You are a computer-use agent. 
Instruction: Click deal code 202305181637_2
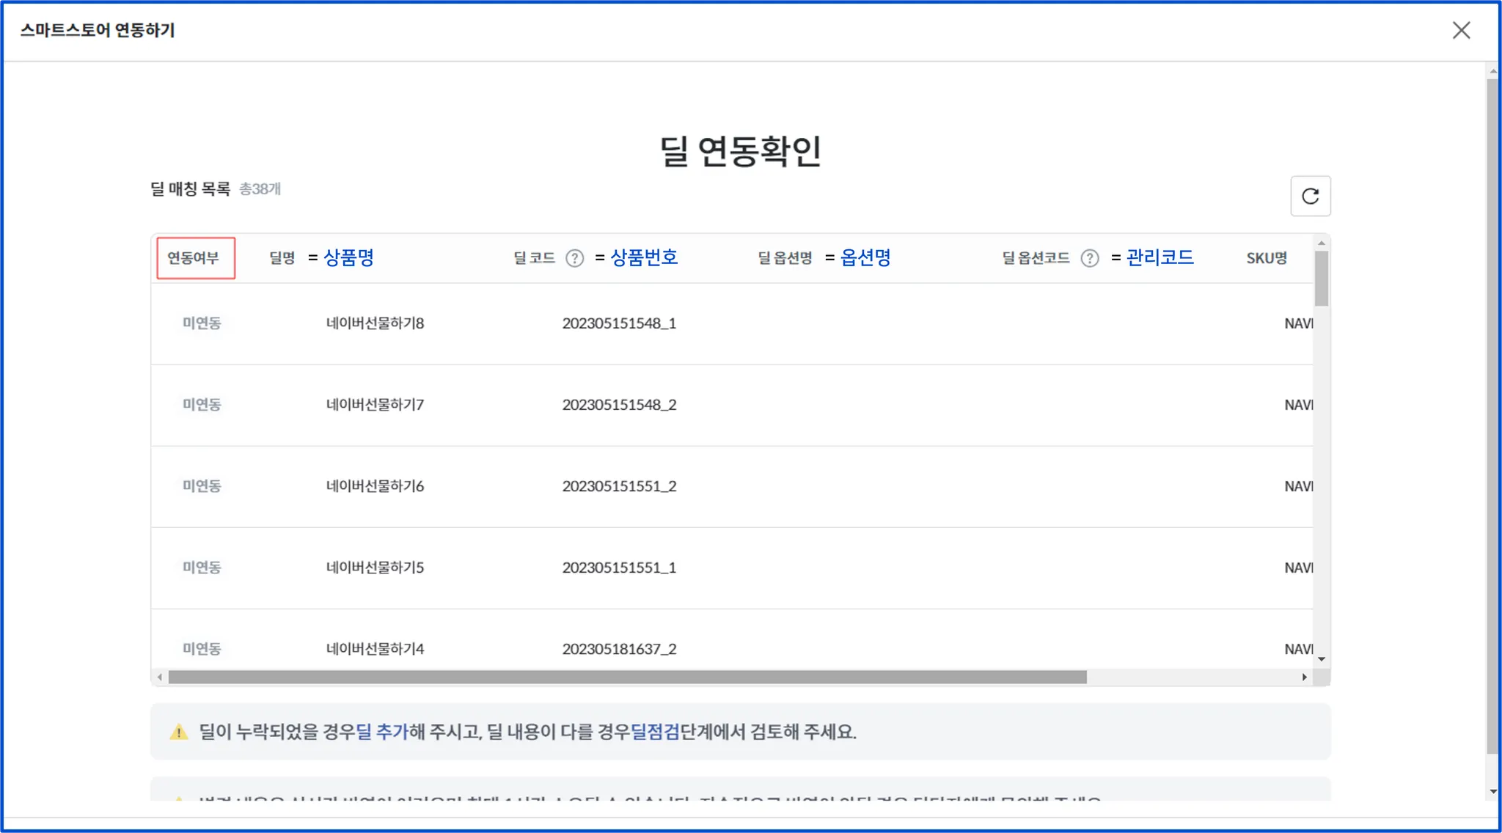click(x=619, y=649)
